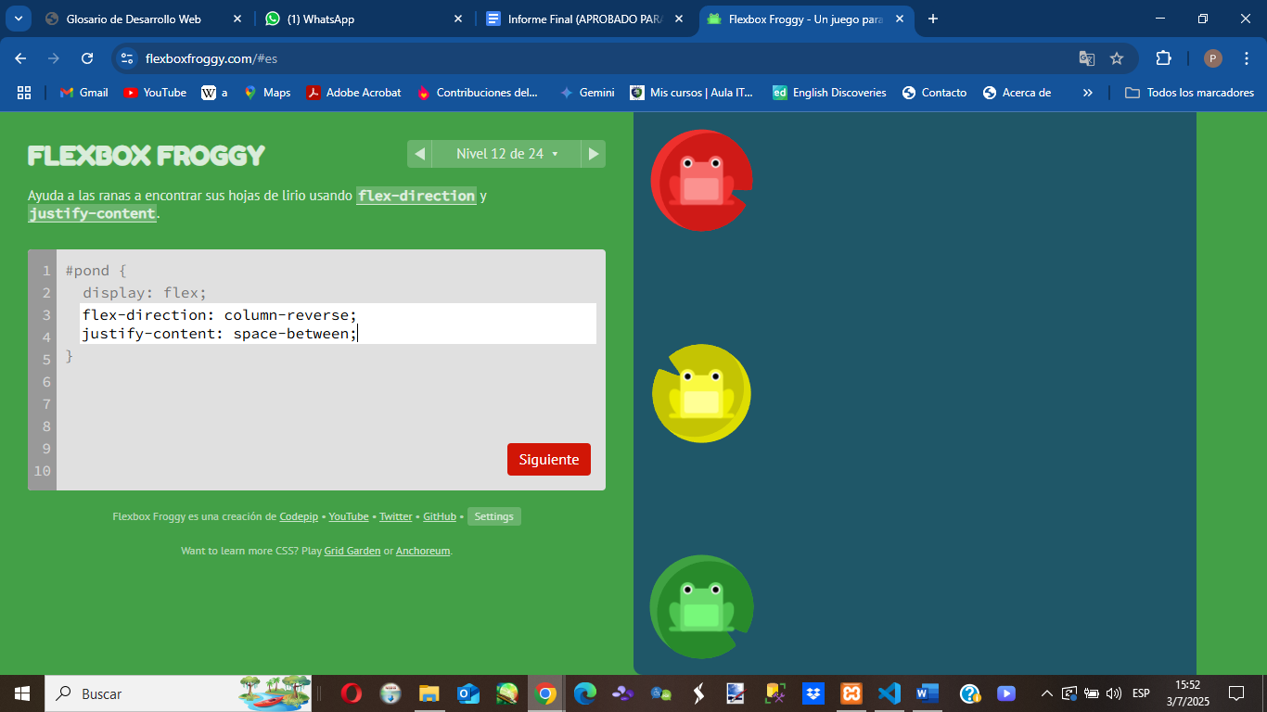The image size is (1267, 712).
Task: Open Outlook from the taskbar
Action: coord(467,693)
